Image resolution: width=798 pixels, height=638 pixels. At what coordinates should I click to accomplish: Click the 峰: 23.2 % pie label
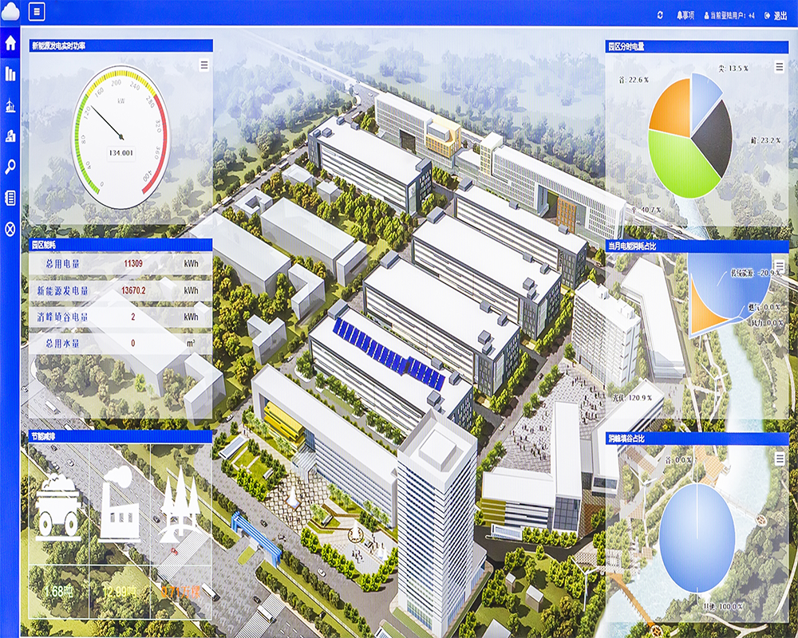(x=766, y=140)
